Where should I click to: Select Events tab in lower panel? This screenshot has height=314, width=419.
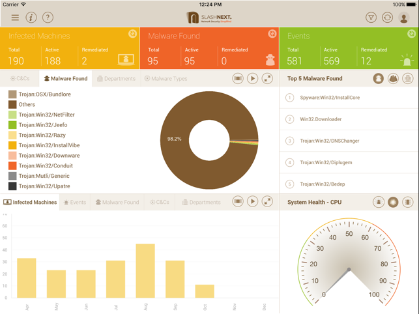(x=75, y=203)
